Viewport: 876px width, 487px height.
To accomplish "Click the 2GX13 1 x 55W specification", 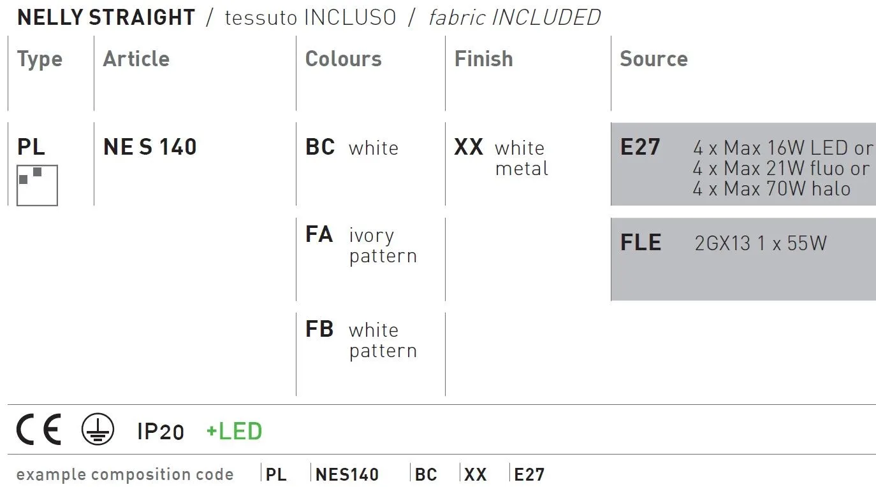I will (761, 243).
